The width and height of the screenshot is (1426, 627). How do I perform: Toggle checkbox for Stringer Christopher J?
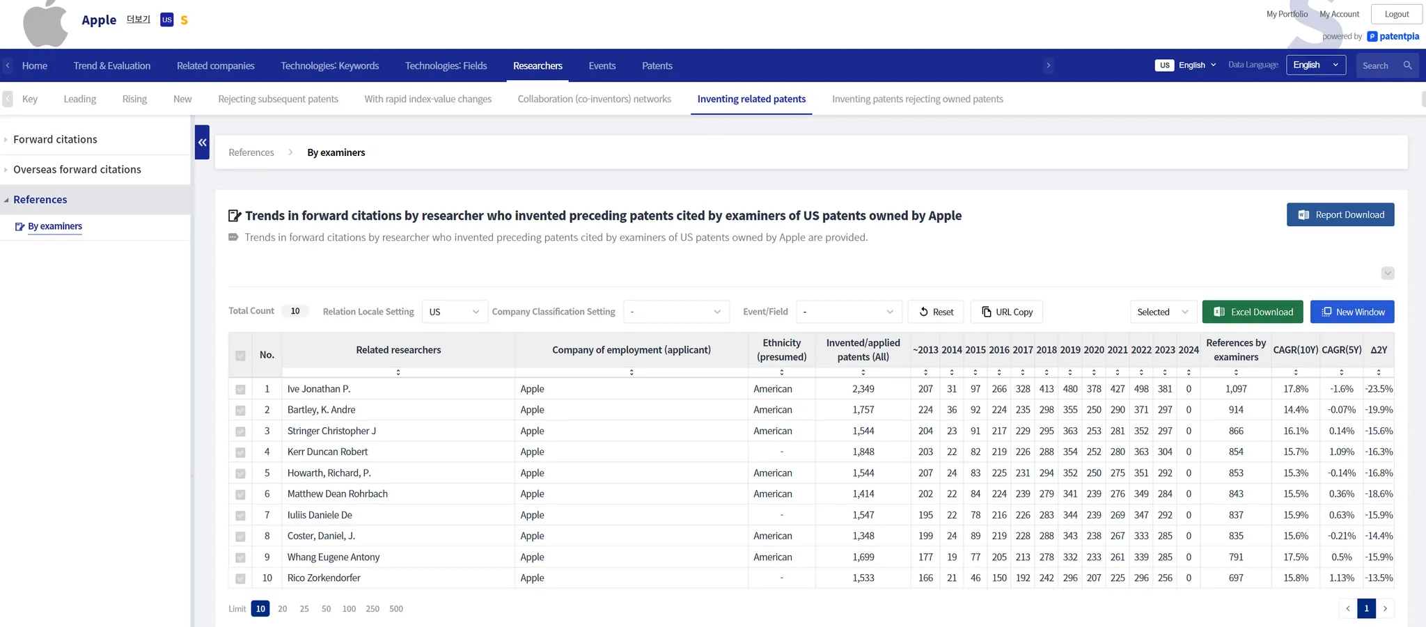point(240,431)
